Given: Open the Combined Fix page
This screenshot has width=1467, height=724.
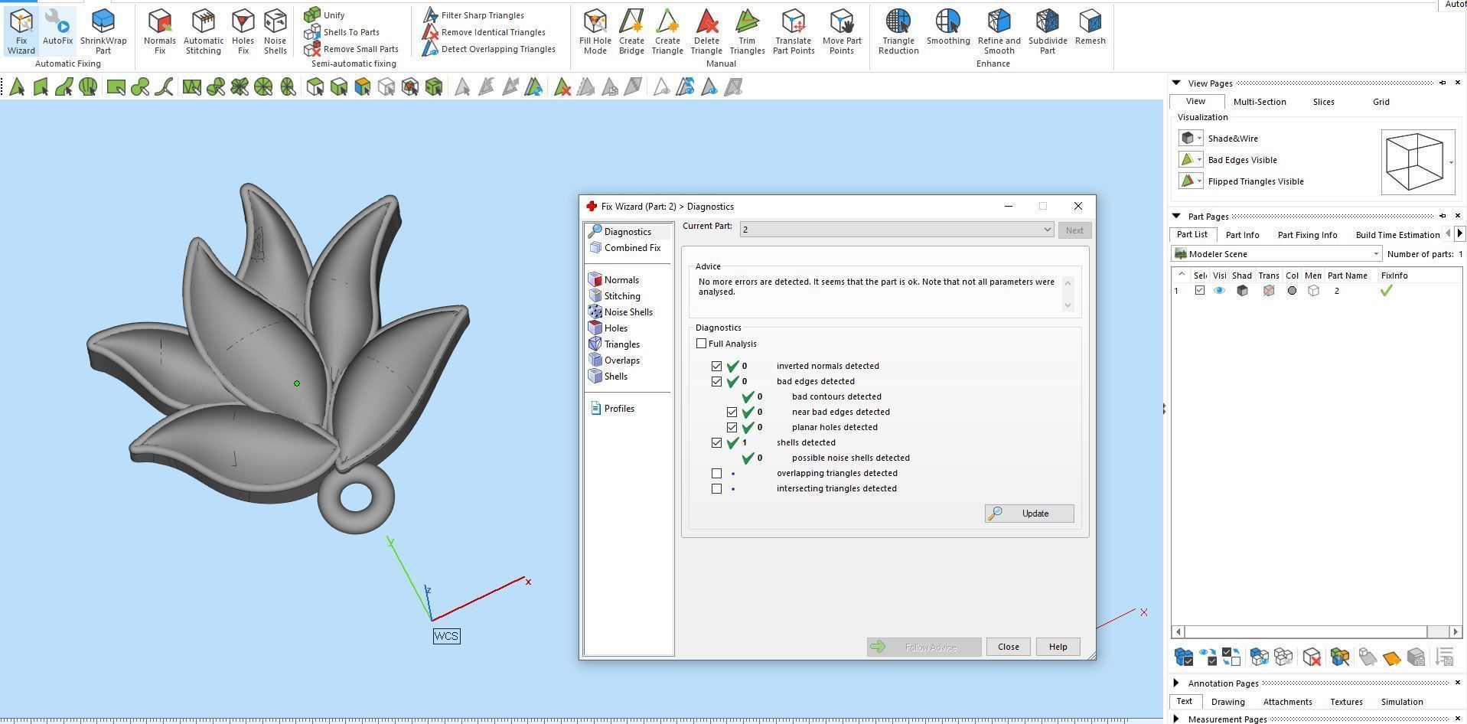Looking at the screenshot, I should point(624,248).
